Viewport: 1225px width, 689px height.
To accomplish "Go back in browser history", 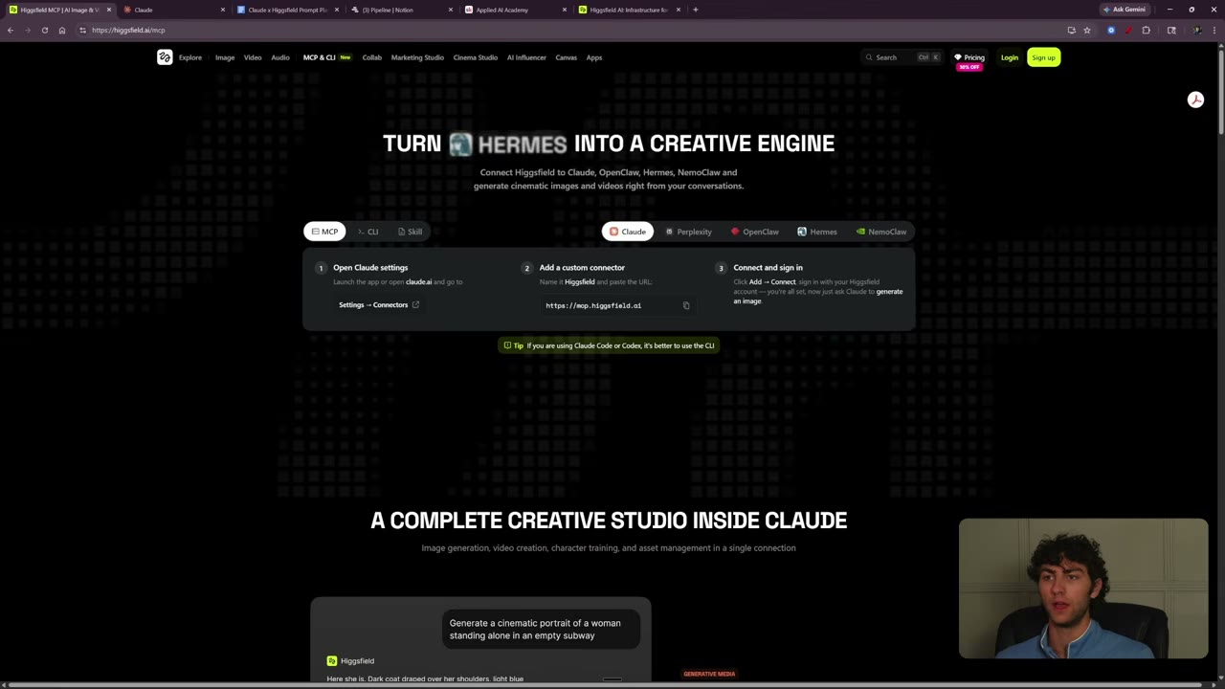I will coord(10,30).
